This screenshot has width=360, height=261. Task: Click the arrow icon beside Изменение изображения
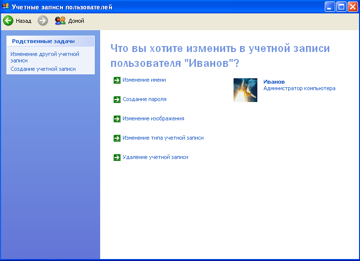(117, 118)
